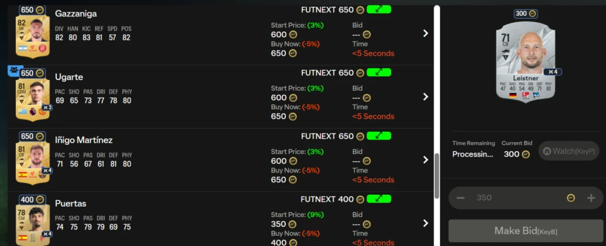Click the Watch button
The width and height of the screenshot is (606, 246).
point(568,151)
